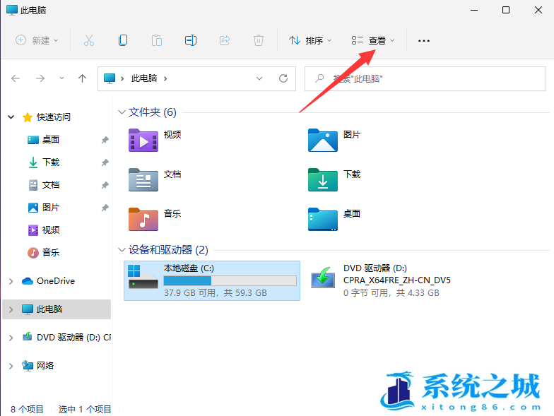The height and width of the screenshot is (416, 554).
Task: Collapse the 设备和驱动器 (2) group
Action: 122,250
